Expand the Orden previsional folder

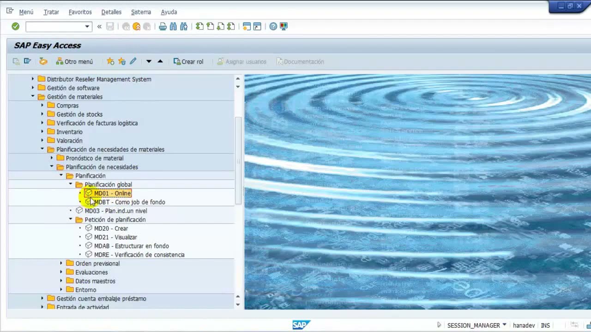[61, 263]
